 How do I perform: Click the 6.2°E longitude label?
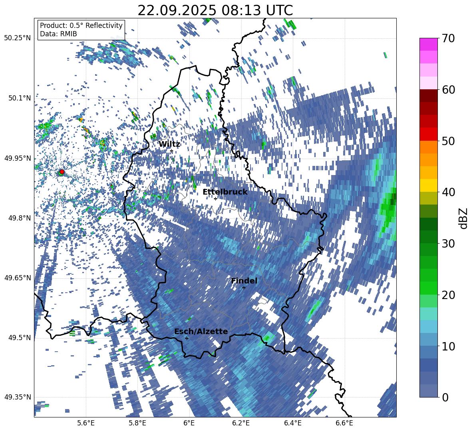tap(241, 423)
